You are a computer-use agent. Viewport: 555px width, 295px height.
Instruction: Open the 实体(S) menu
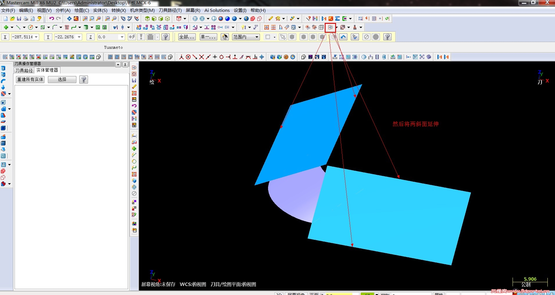pos(100,10)
